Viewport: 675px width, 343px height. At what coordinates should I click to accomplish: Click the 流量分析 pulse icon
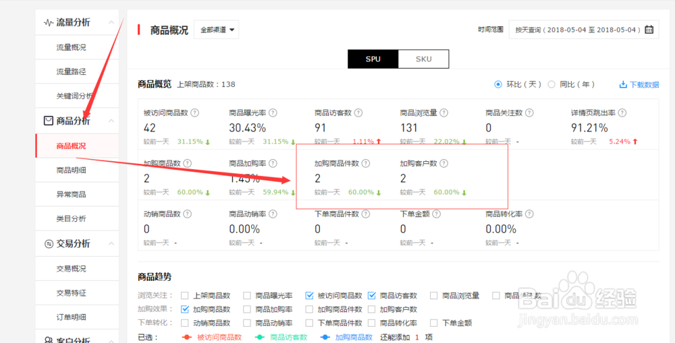click(x=49, y=23)
